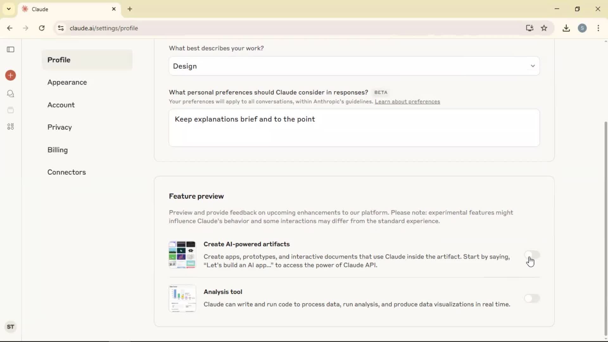Open a new browser tab
The width and height of the screenshot is (608, 342).
click(x=130, y=9)
